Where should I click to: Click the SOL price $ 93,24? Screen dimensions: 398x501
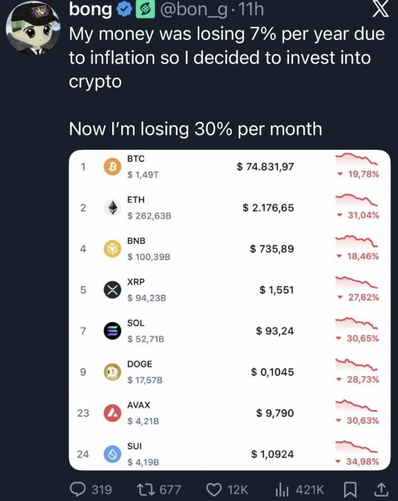[x=275, y=331]
